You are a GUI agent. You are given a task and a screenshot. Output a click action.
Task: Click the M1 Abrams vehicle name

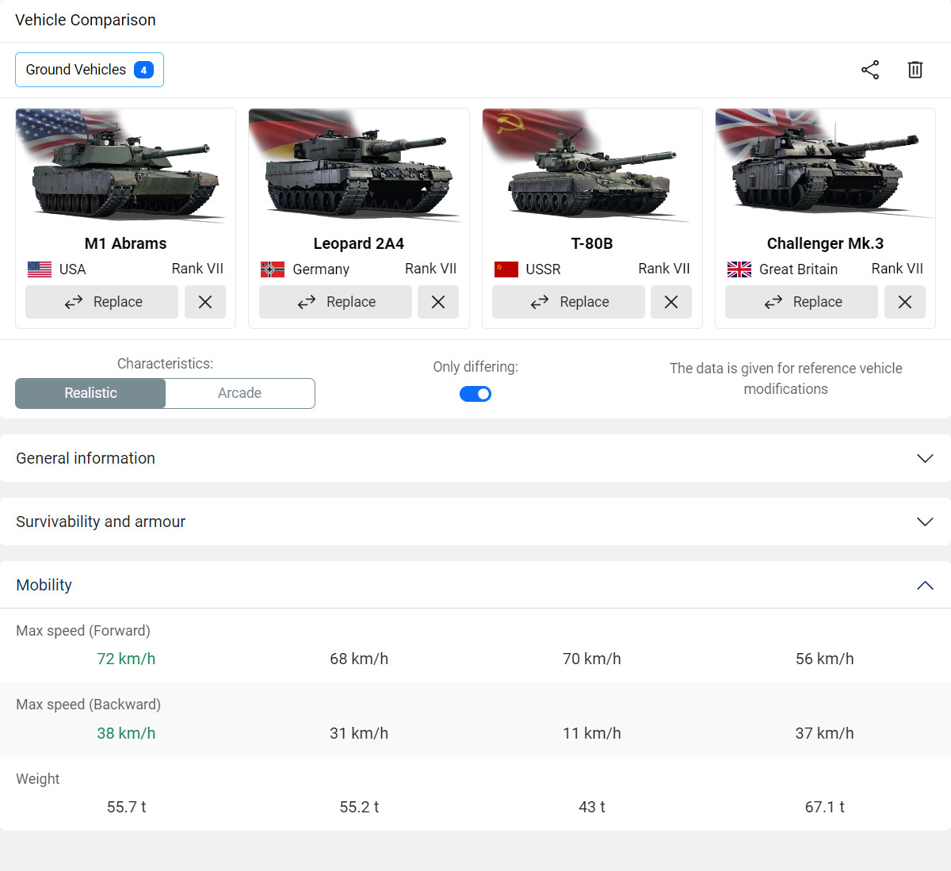[x=126, y=243]
